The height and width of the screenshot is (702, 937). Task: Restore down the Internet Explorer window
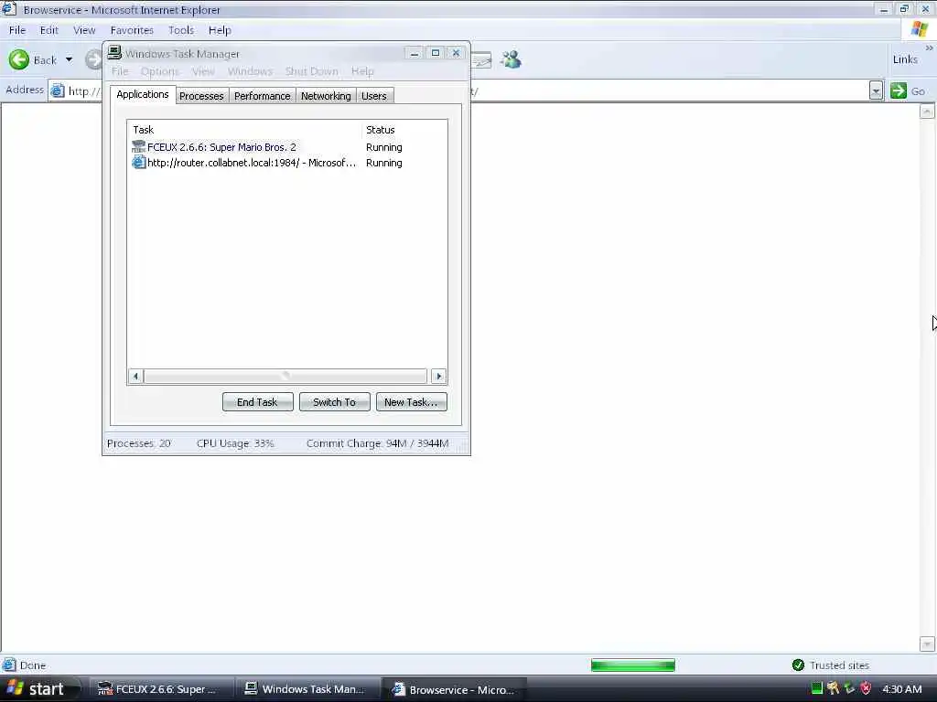904,9
